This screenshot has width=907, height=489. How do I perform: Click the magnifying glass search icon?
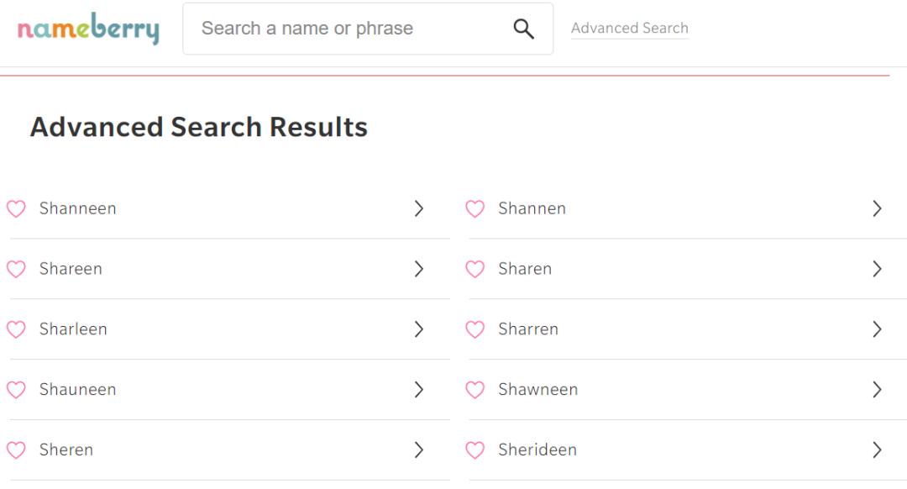[523, 29]
